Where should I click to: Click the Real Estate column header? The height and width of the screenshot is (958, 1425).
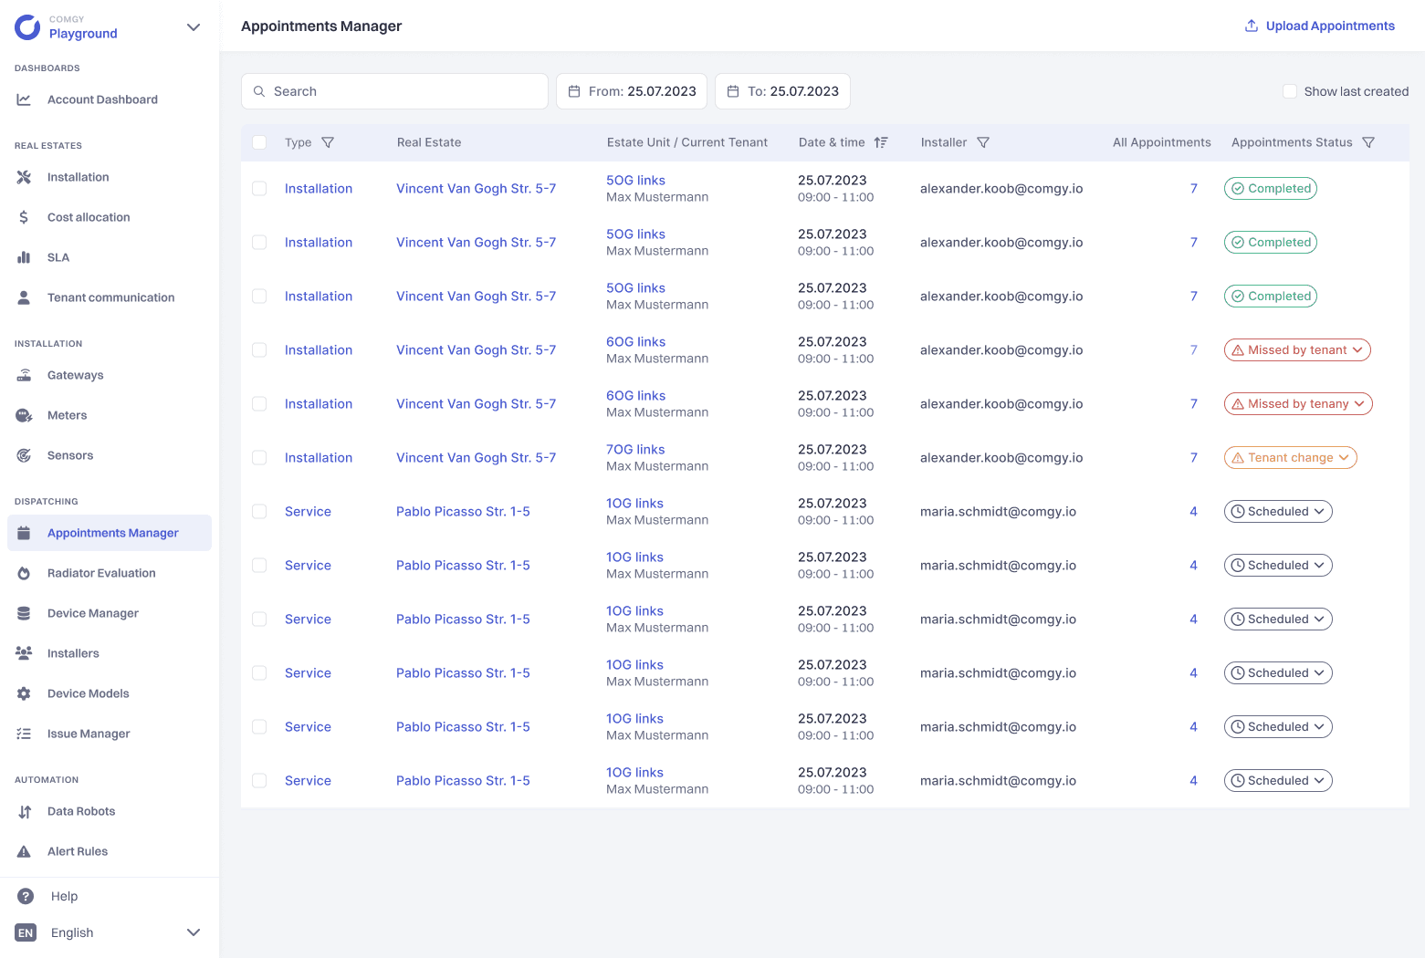pyautogui.click(x=429, y=142)
